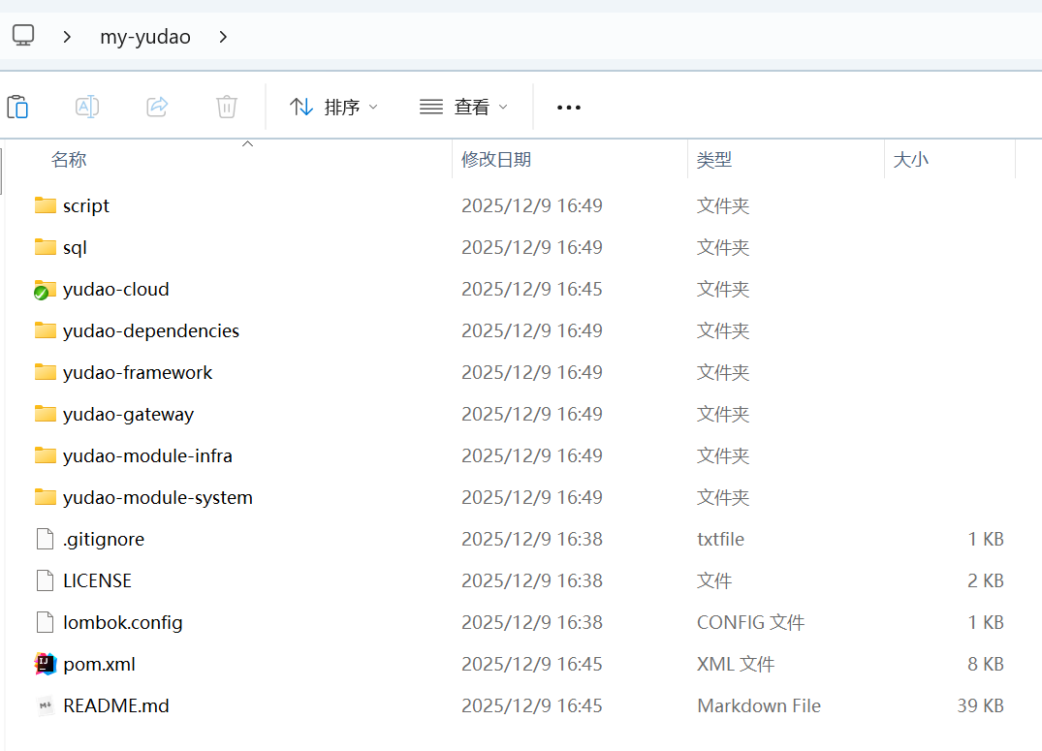Expand chevron after the monitor icon
The height and width of the screenshot is (751, 1042).
pos(67,37)
